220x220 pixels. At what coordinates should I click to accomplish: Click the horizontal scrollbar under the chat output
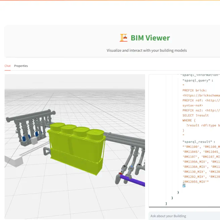(x=184, y=207)
